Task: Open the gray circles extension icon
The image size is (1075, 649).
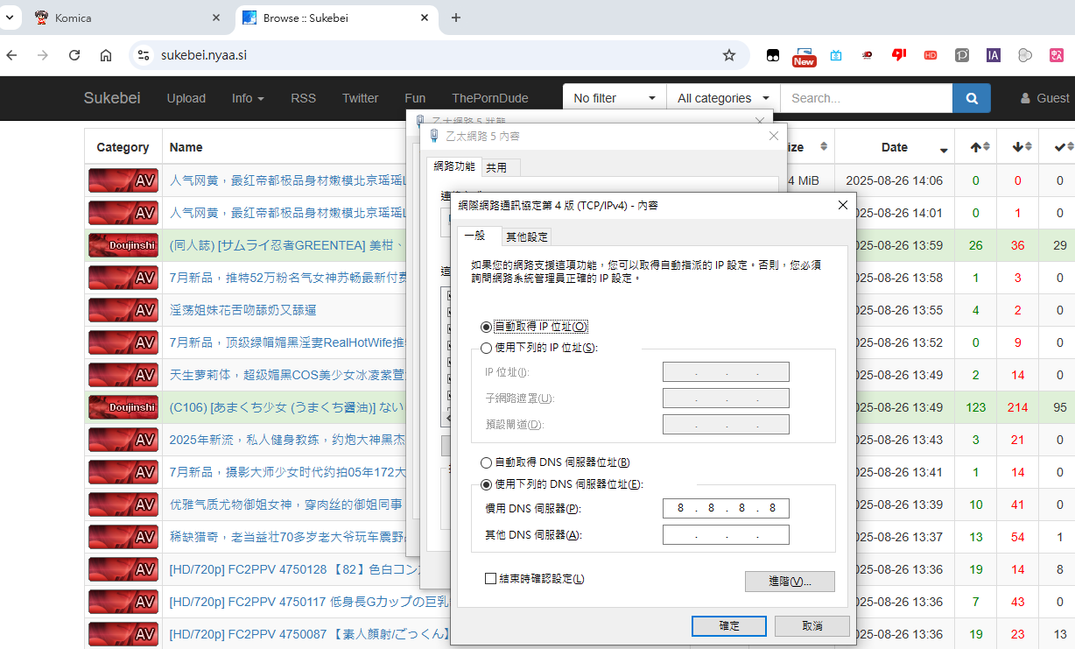Action: (x=1025, y=55)
